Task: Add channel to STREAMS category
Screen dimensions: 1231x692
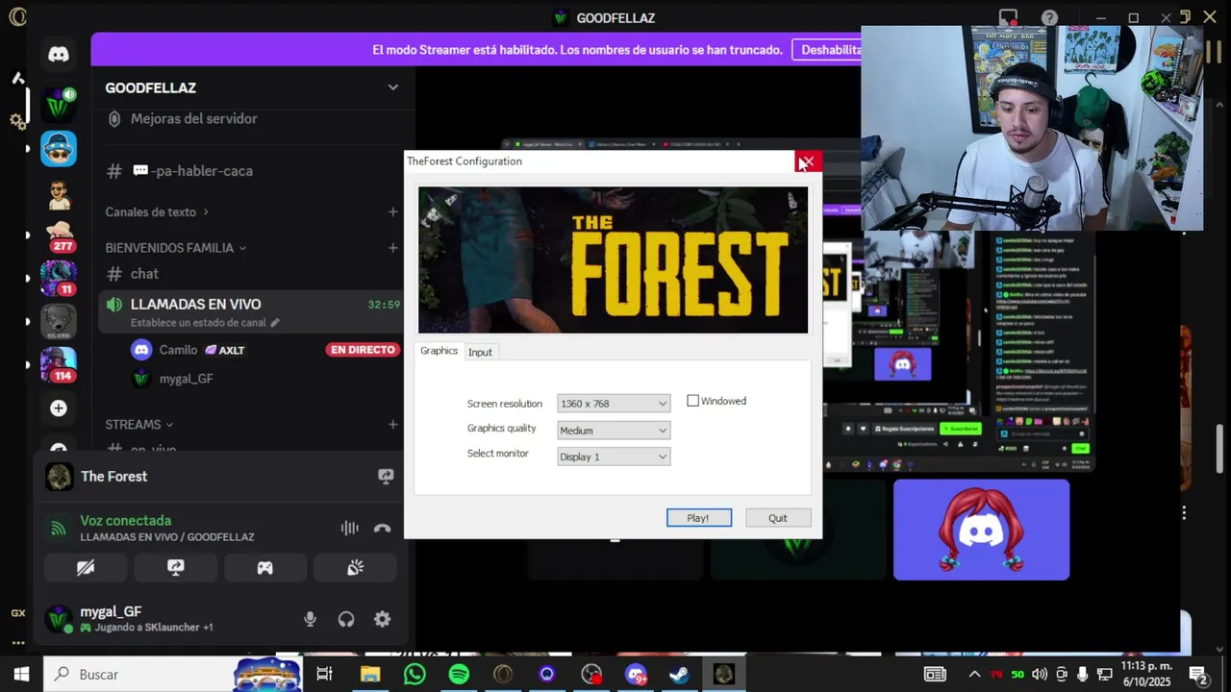Action: [x=392, y=424]
